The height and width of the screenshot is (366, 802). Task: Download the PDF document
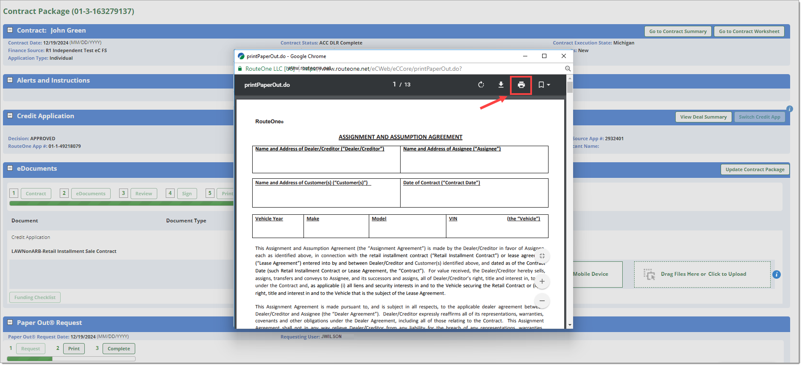(x=501, y=85)
